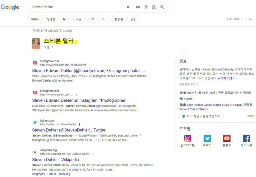Image resolution: width=256 pixels, height=177 pixels.
Task: Switch to the 항공편 filter tab
Action: coord(119,19)
